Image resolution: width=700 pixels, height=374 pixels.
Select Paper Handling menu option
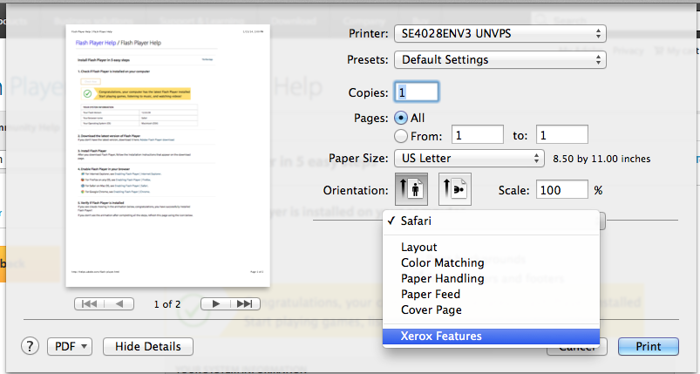[442, 278]
